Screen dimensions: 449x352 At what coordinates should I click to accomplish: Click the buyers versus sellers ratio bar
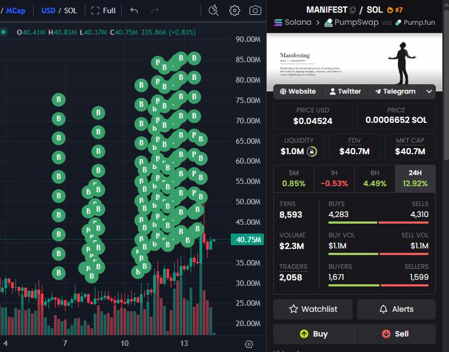point(378,285)
